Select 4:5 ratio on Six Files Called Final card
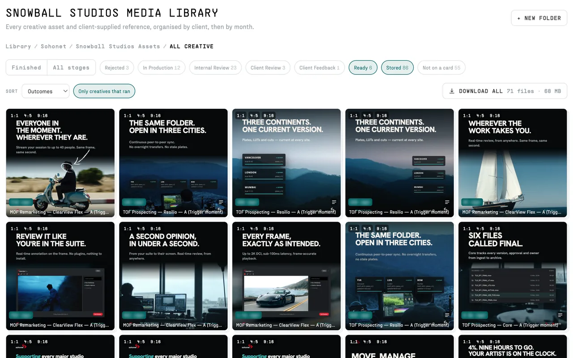The height and width of the screenshot is (358, 573). pos(480,229)
